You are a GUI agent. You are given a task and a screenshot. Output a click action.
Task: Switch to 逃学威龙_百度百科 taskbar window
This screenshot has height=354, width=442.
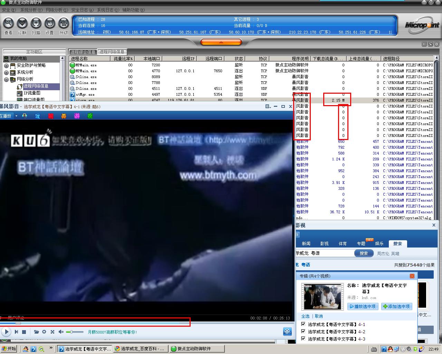point(140,349)
